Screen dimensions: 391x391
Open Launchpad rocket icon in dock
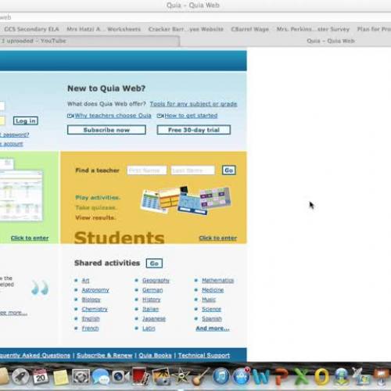pos(20,376)
